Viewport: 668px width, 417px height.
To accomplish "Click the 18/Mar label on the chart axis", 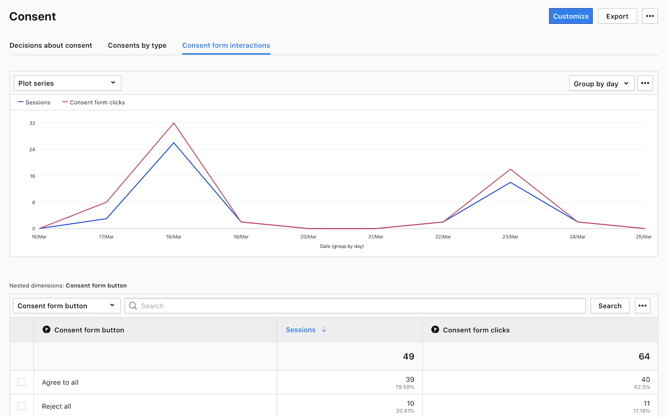I will pos(174,237).
